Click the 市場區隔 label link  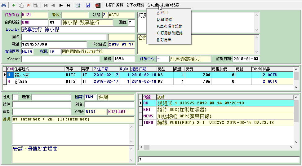pos(12,51)
